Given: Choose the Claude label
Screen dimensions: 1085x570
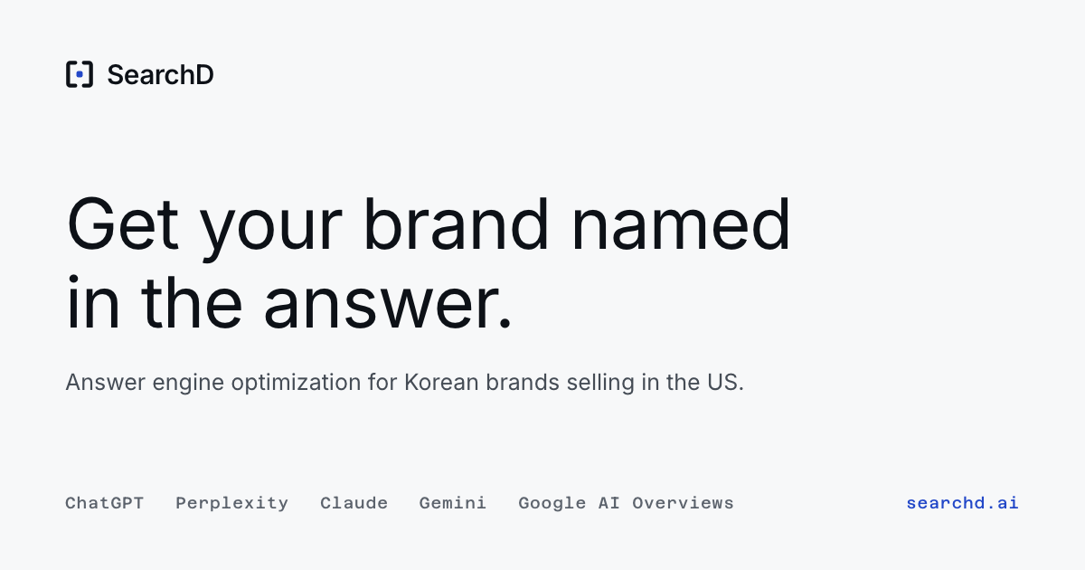Looking at the screenshot, I should (354, 503).
